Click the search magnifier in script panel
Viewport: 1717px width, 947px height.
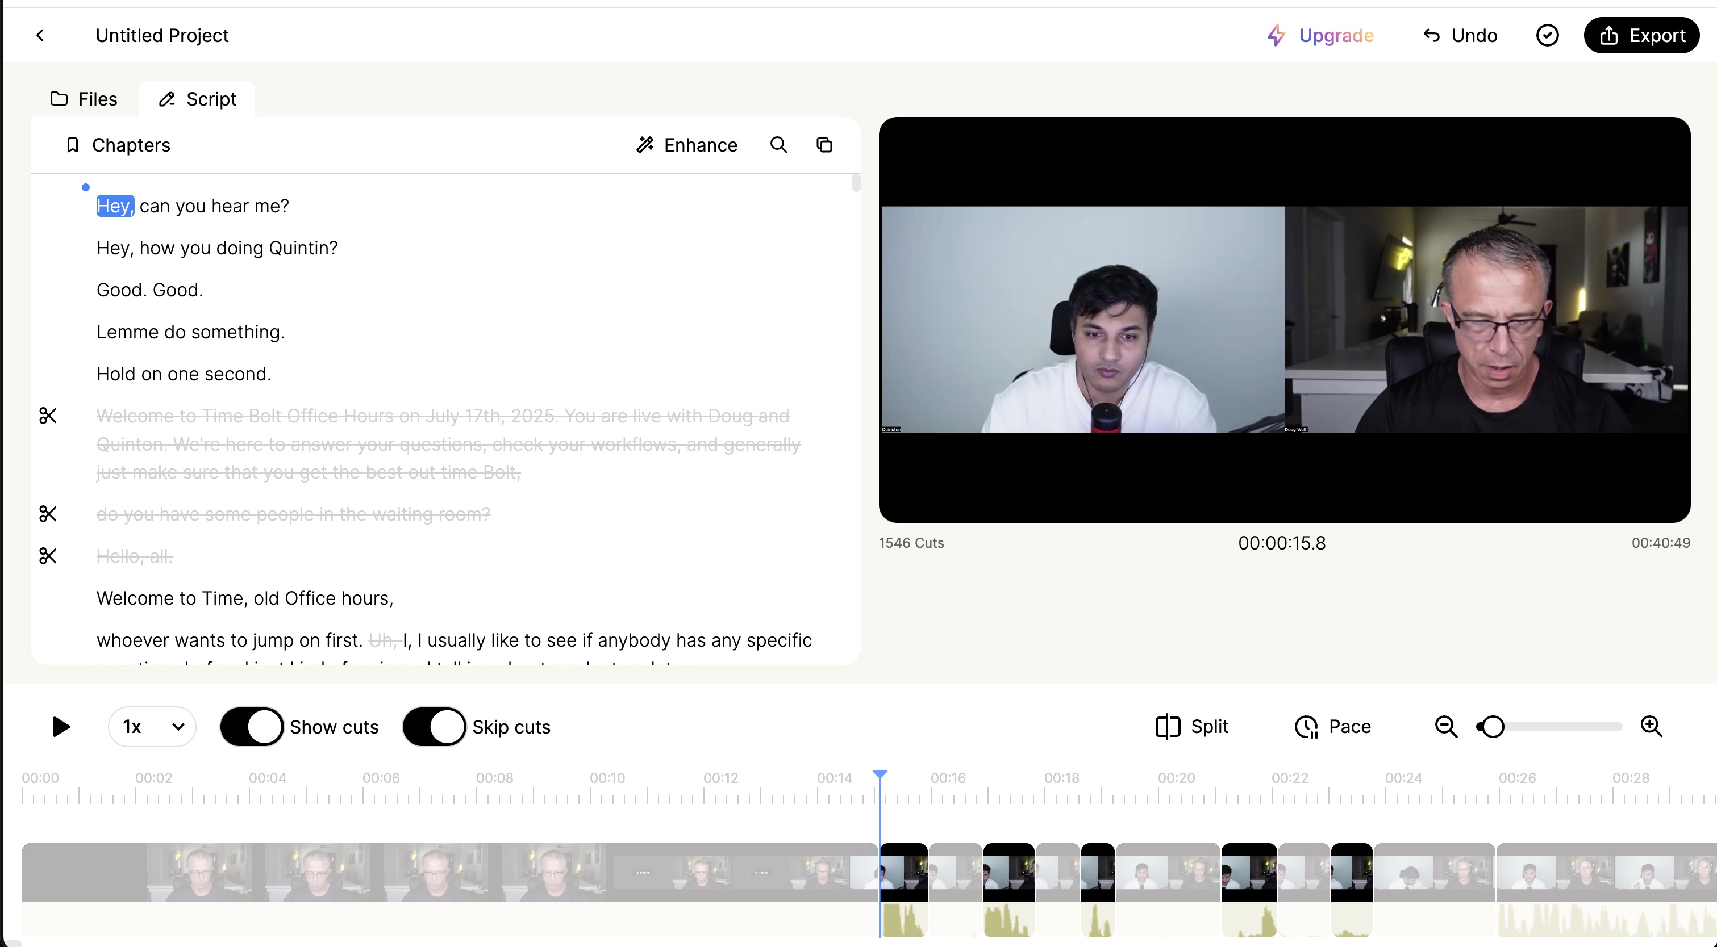[778, 145]
